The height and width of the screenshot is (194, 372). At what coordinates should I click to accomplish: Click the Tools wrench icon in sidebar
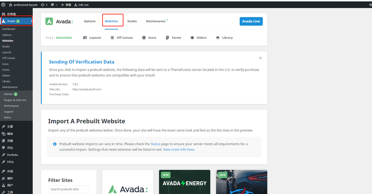(x=3, y=192)
